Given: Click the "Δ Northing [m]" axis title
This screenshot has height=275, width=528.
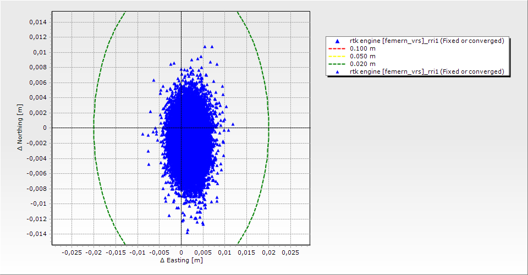Looking at the screenshot, I should (x=20, y=128).
